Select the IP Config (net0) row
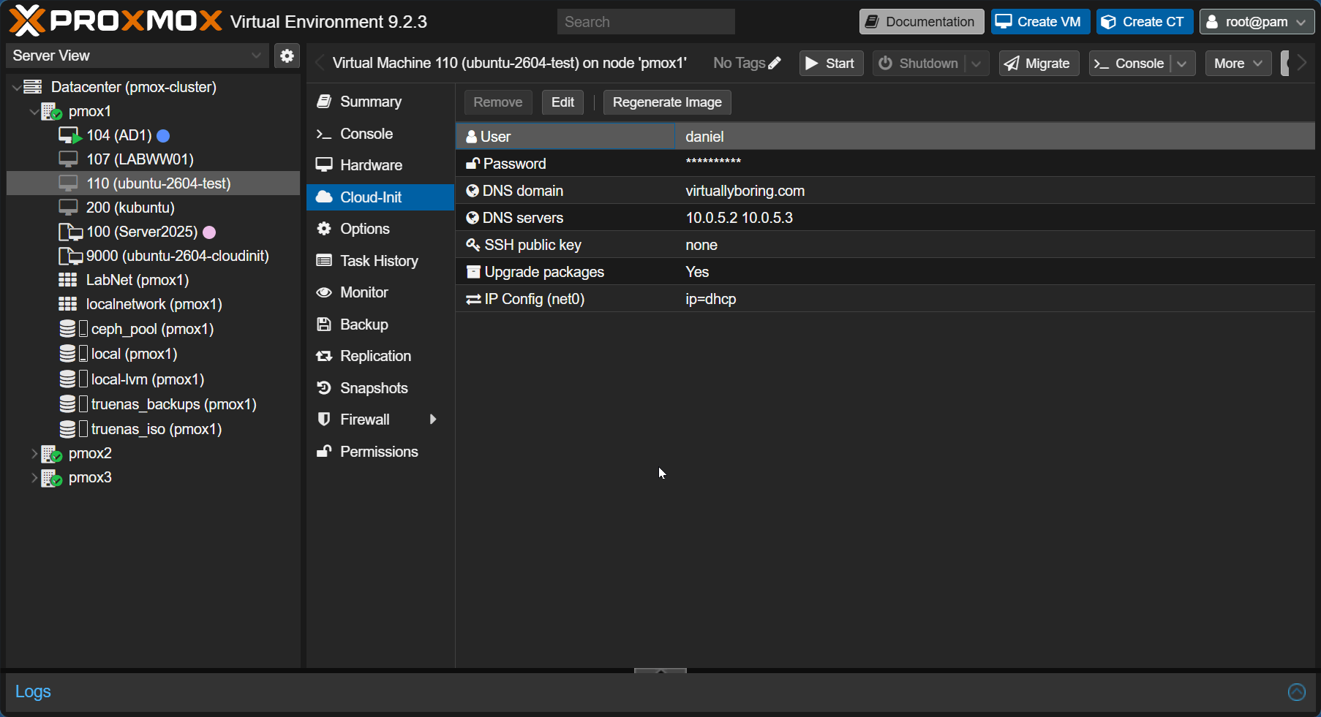The width and height of the screenshot is (1321, 717). tap(885, 299)
